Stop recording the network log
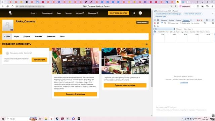215x121 pixels. (x=155, y=23)
